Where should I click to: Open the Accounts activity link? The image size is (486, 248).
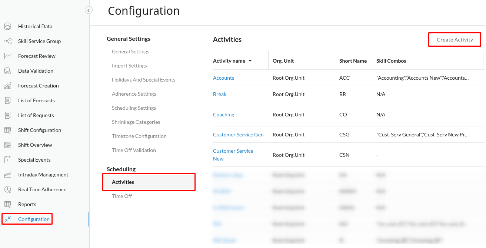click(223, 78)
